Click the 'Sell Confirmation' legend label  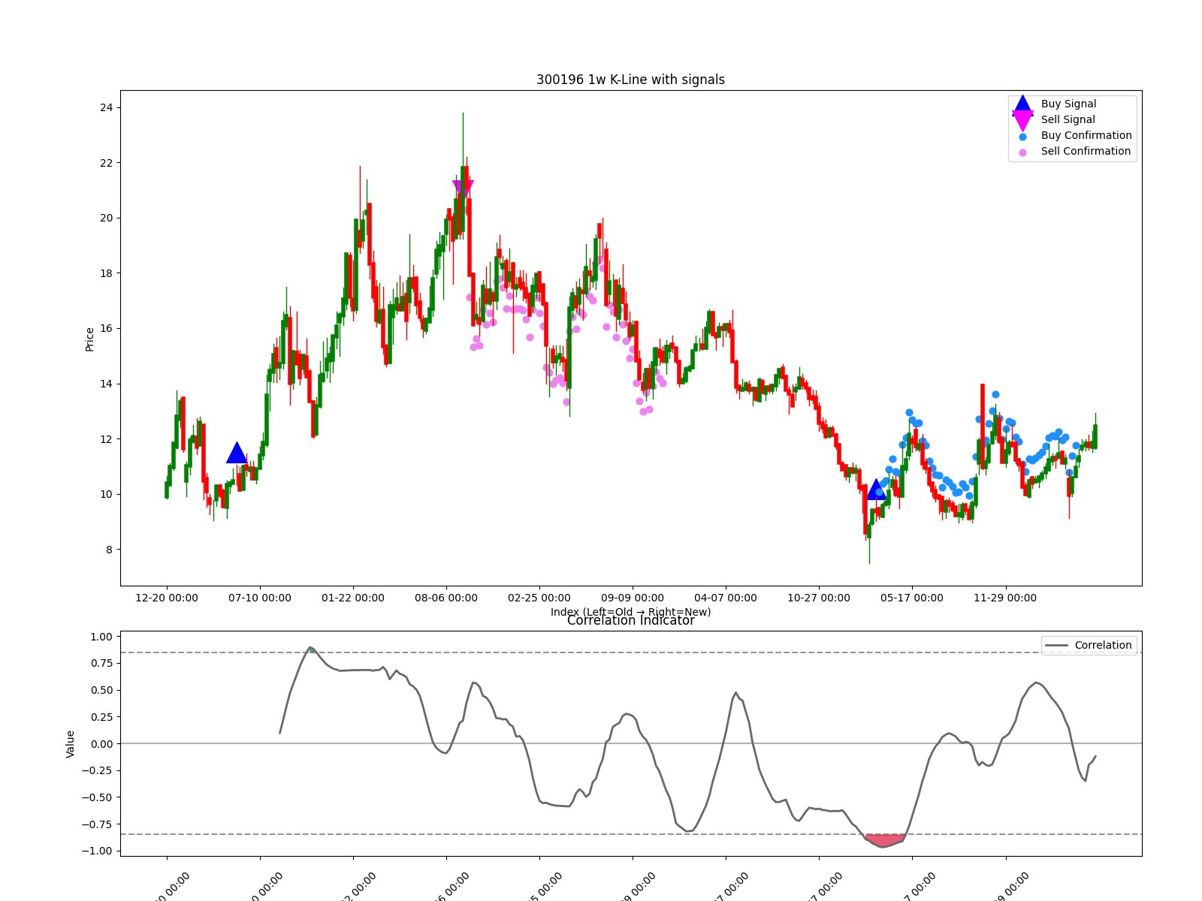coord(1086,151)
